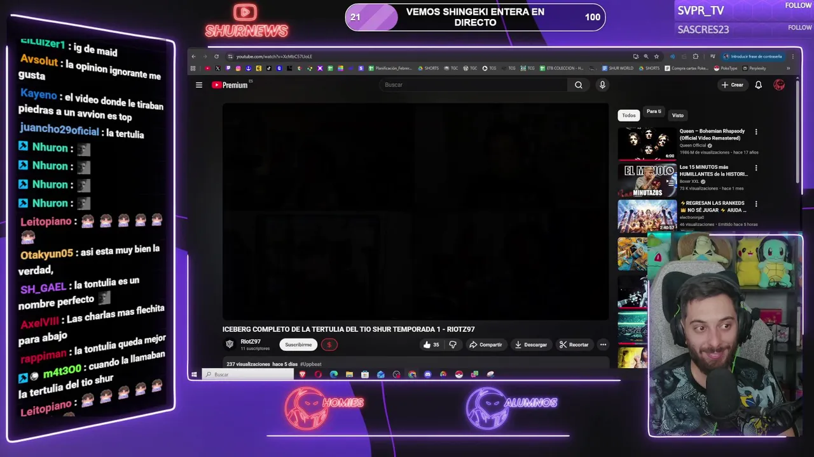Open the Windows Start menu

[x=194, y=374]
